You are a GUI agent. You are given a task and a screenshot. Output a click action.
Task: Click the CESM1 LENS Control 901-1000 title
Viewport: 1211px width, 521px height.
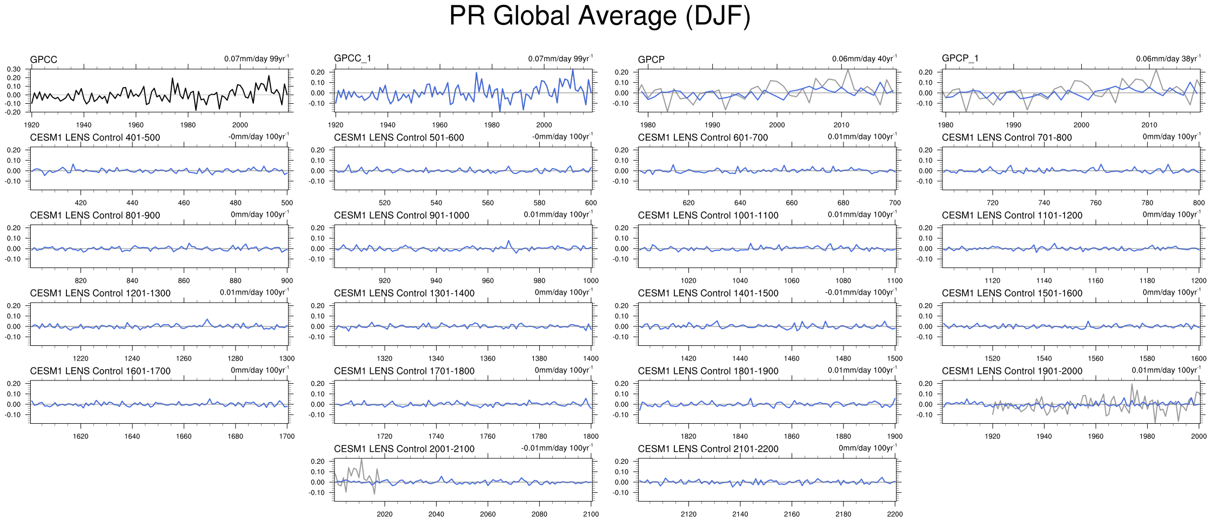[x=402, y=216]
